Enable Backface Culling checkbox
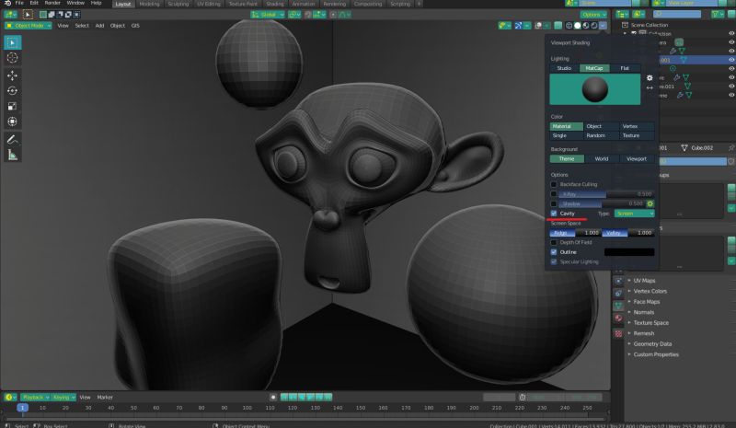 click(x=554, y=185)
